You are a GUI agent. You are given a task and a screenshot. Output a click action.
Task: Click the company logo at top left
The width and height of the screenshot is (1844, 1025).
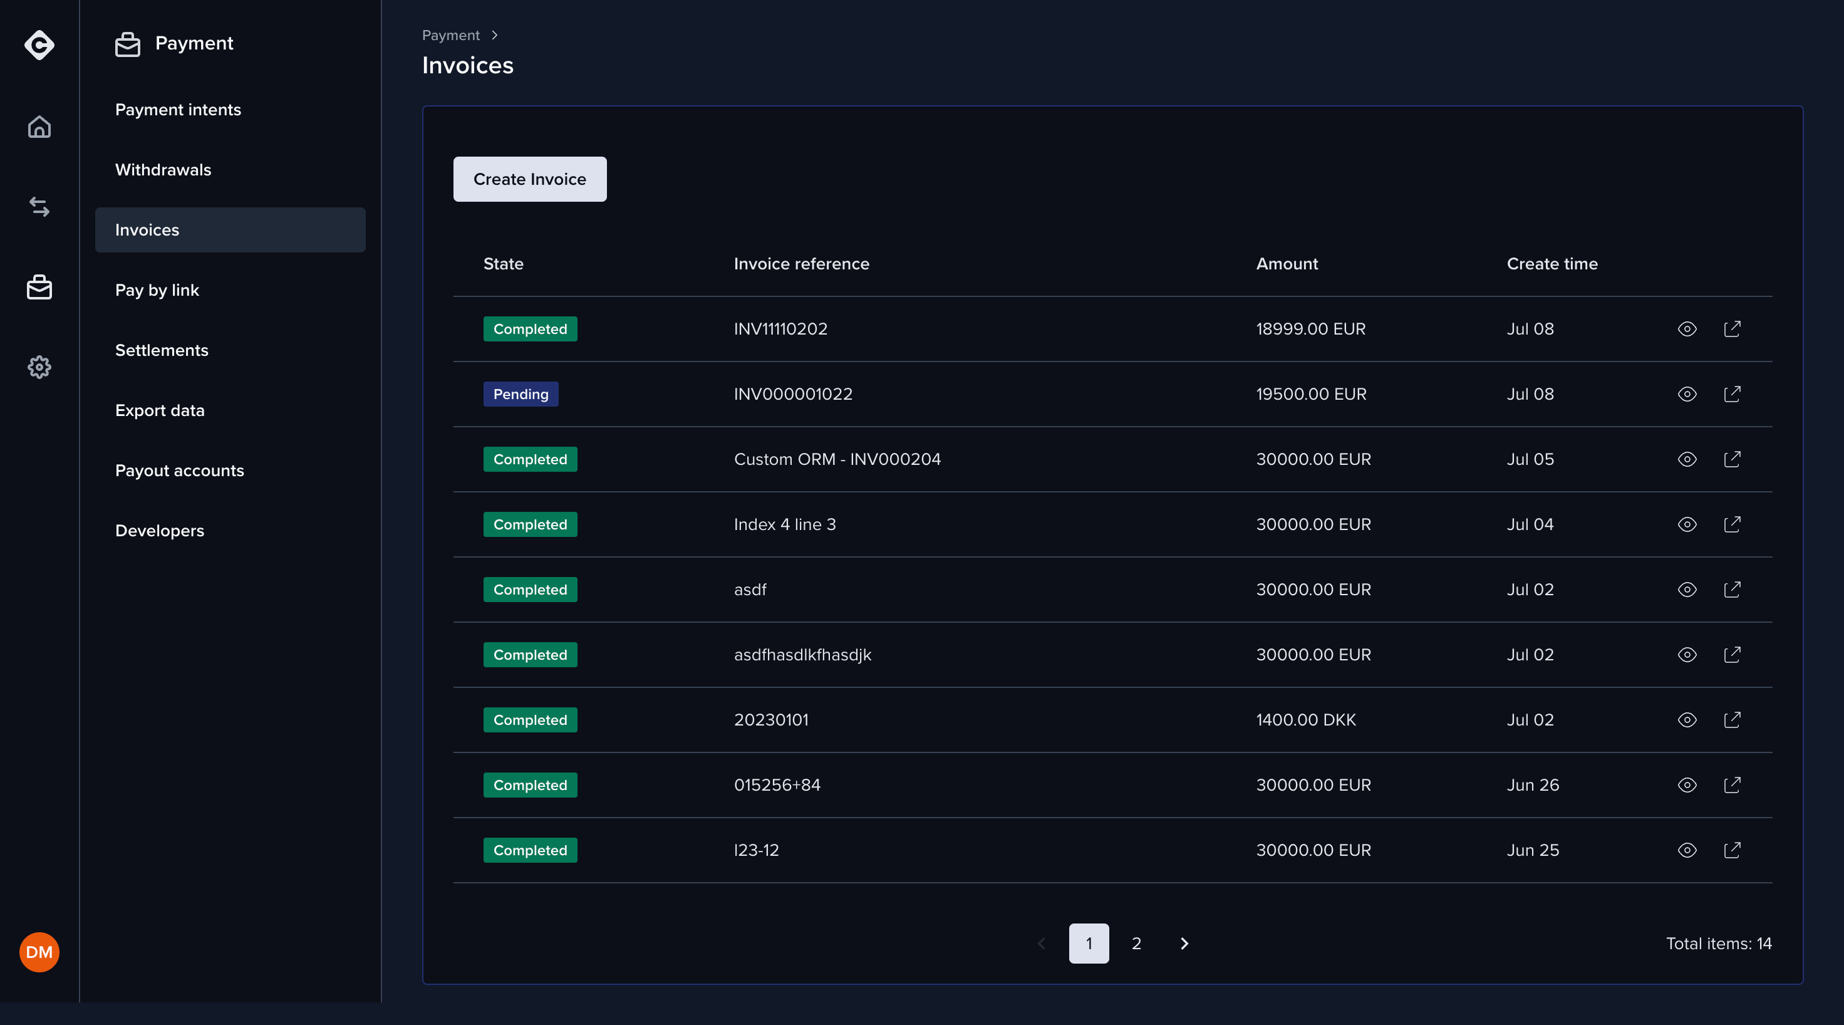(x=39, y=45)
